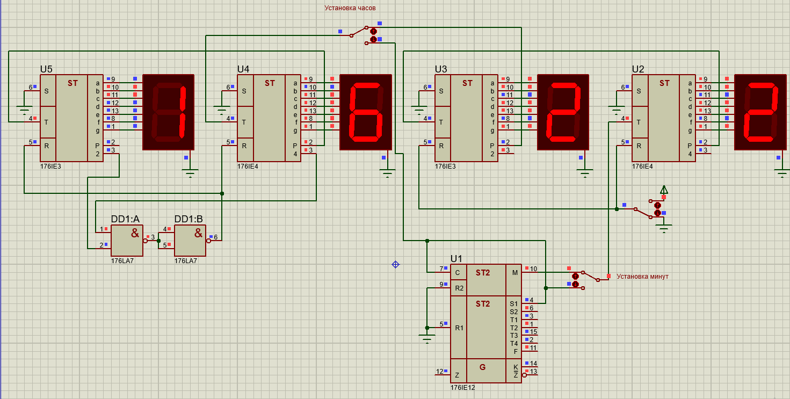This screenshot has height=399, width=790.
Task: Click the '176IE12' part label under U1
Action: tap(463, 387)
